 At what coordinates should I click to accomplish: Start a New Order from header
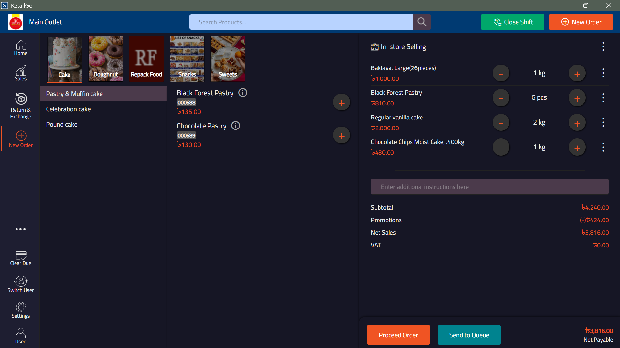581,22
